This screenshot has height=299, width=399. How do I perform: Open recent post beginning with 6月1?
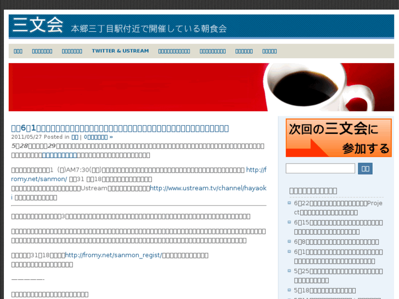(x=338, y=257)
